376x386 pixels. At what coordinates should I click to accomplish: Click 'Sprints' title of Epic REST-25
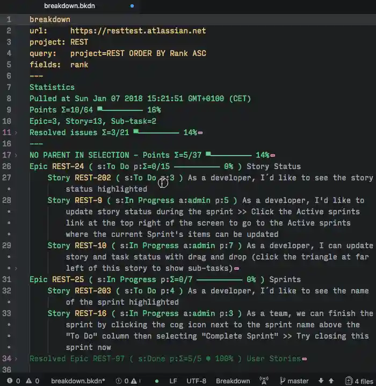[x=285, y=279]
